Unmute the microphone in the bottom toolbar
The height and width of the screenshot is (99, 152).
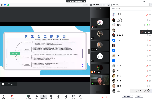[x=3, y=97]
